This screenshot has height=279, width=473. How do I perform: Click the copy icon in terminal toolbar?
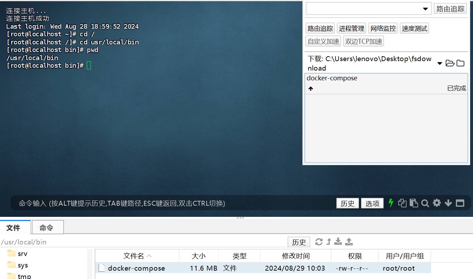(402, 203)
